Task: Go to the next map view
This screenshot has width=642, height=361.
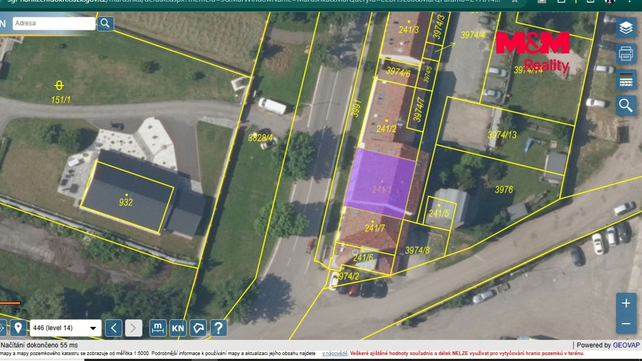Action: point(134,328)
